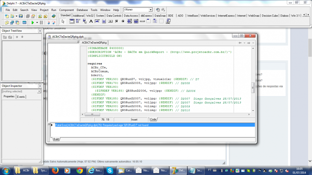Open Skype from the Windows taskbar
The height and width of the screenshot is (175, 312).
(110, 170)
